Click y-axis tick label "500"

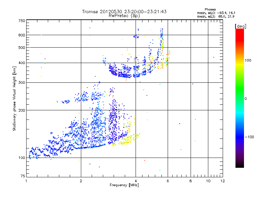click(22, 48)
